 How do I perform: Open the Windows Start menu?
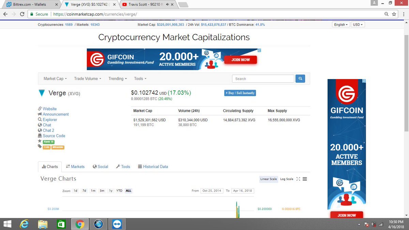point(7,224)
